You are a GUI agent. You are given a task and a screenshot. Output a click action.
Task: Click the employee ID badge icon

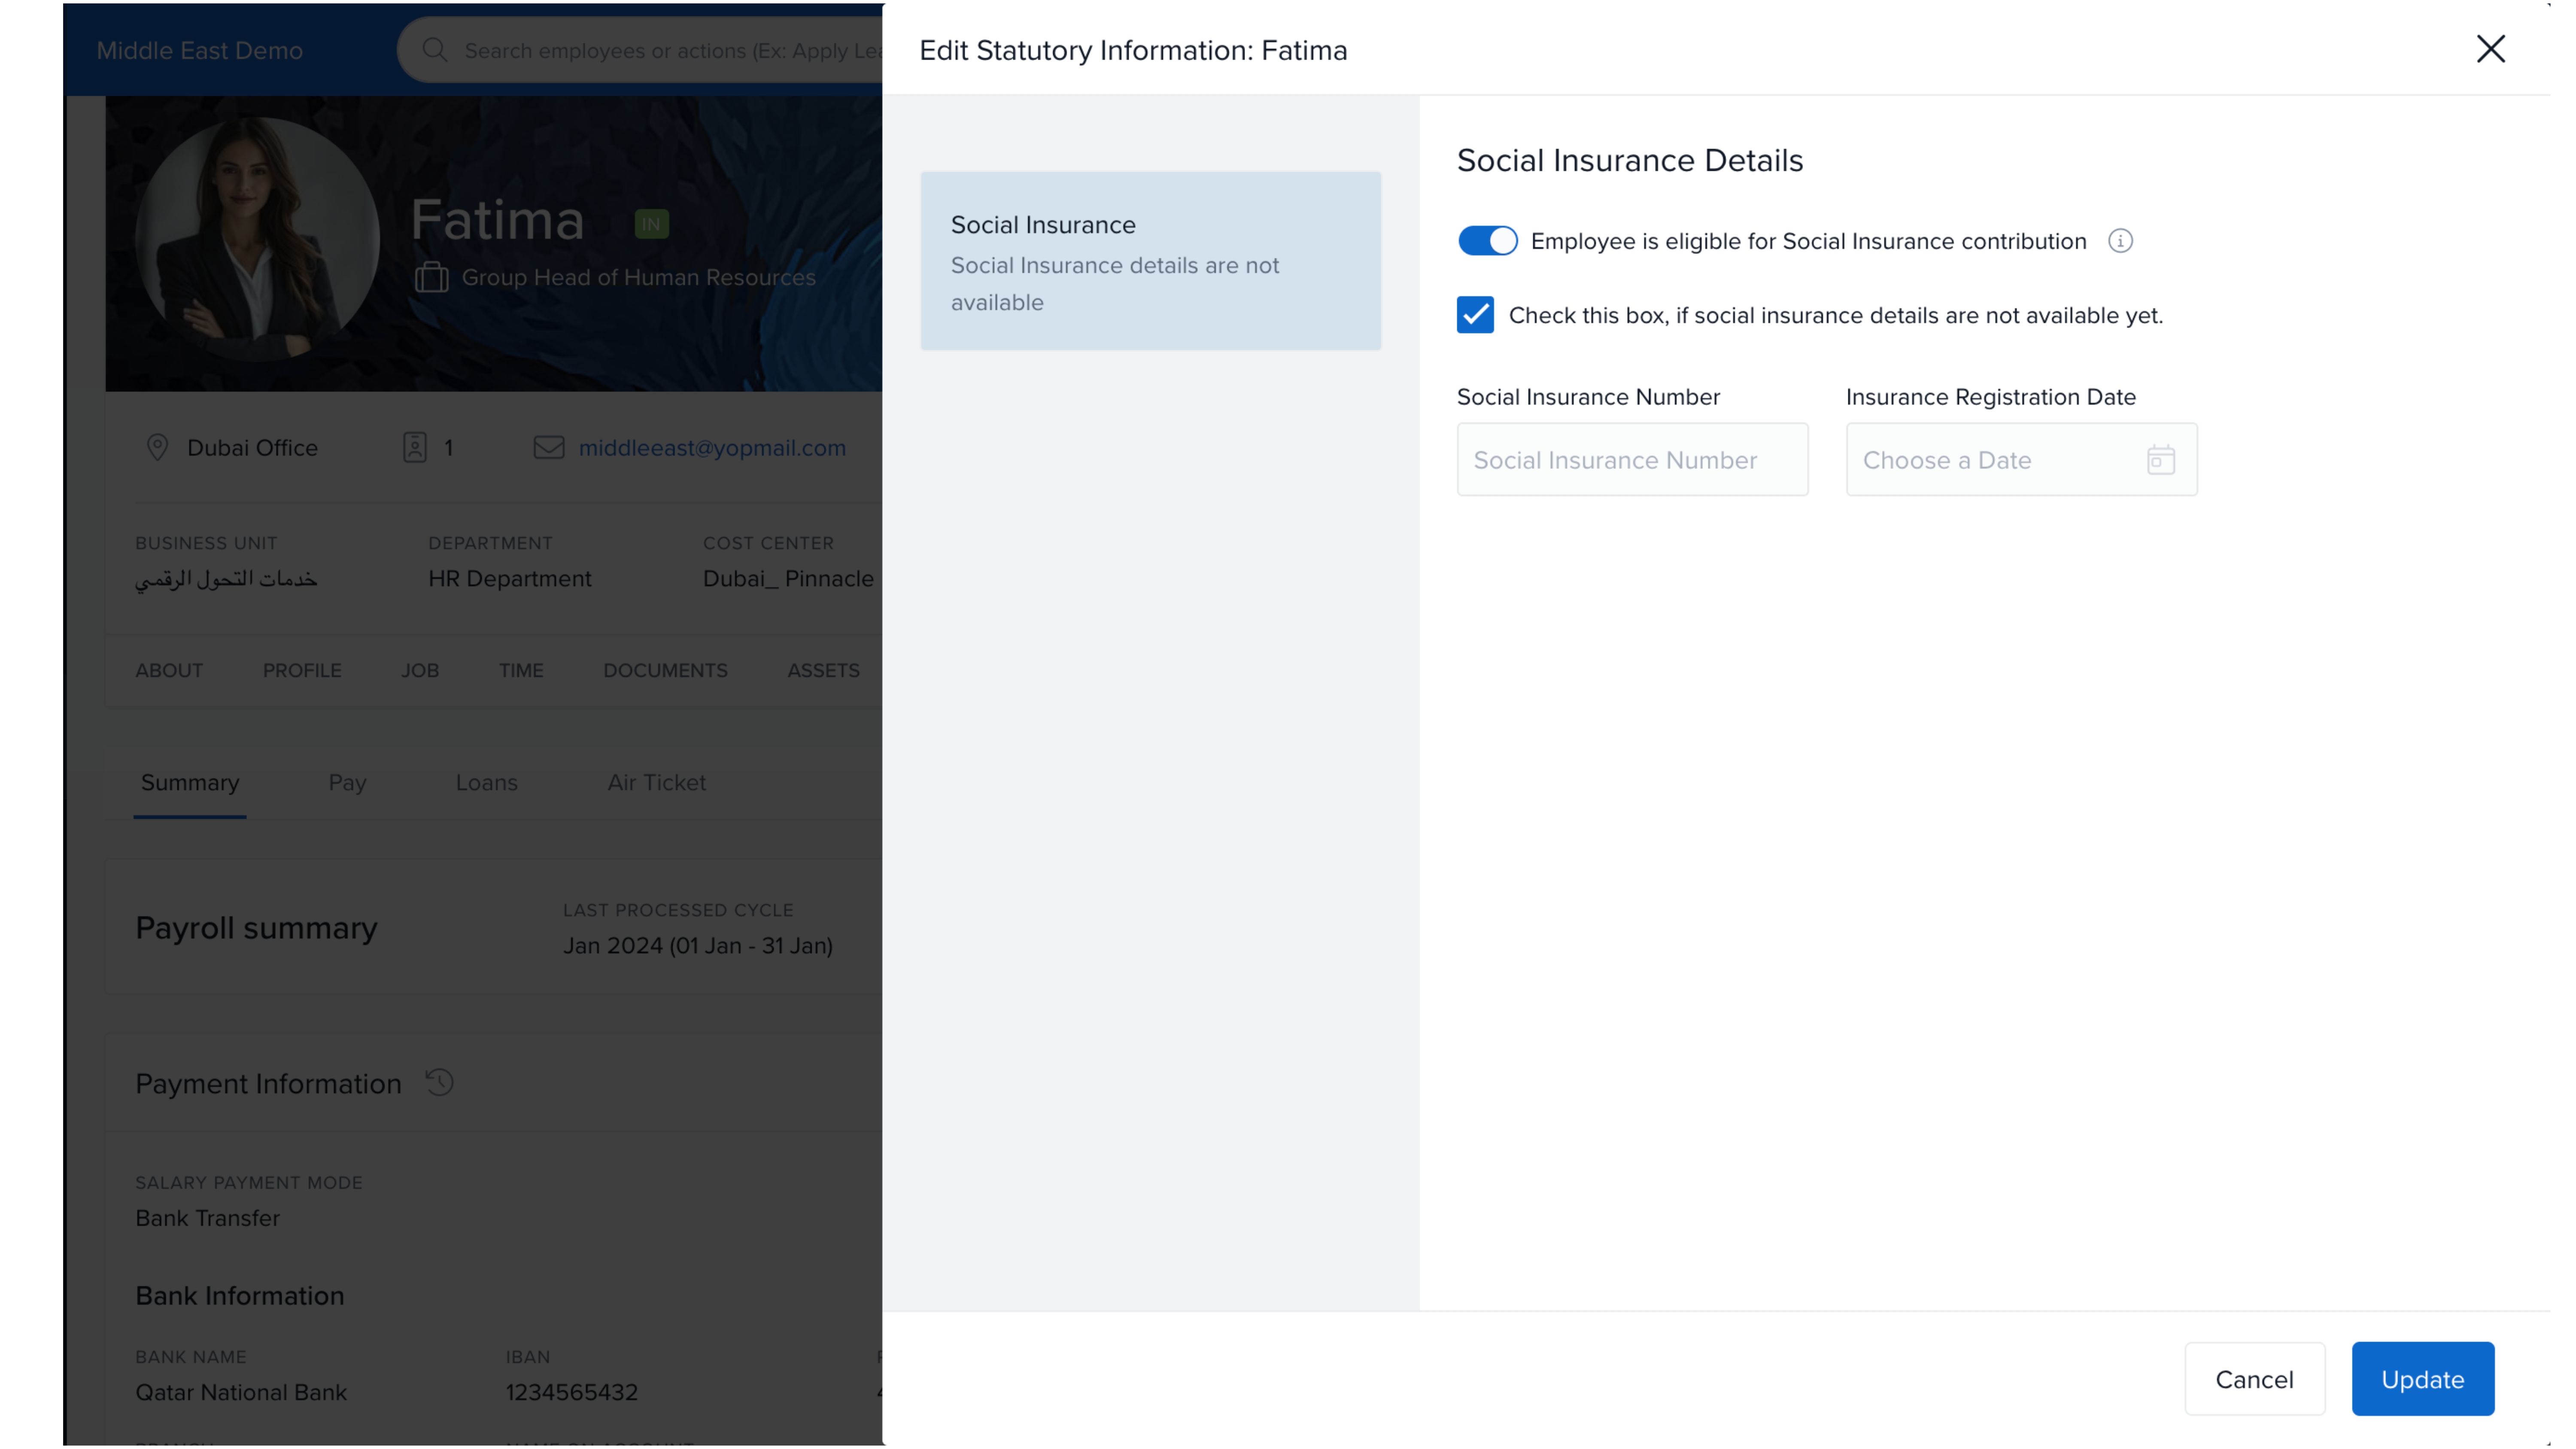415,447
